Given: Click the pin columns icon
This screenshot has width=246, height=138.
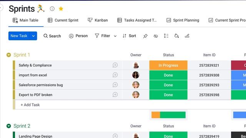Looking at the screenshot, I should click(145, 36).
